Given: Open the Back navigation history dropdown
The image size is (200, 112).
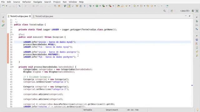Looking at the screenshot, I should pos(155,6).
